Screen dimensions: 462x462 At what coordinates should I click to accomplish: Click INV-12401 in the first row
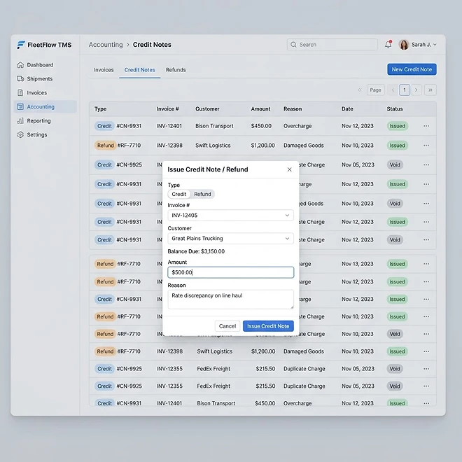[169, 126]
